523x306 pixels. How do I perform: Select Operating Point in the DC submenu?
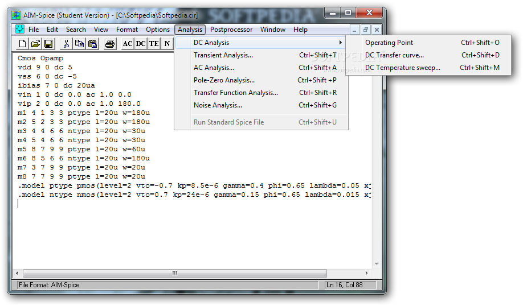pyautogui.click(x=428, y=43)
